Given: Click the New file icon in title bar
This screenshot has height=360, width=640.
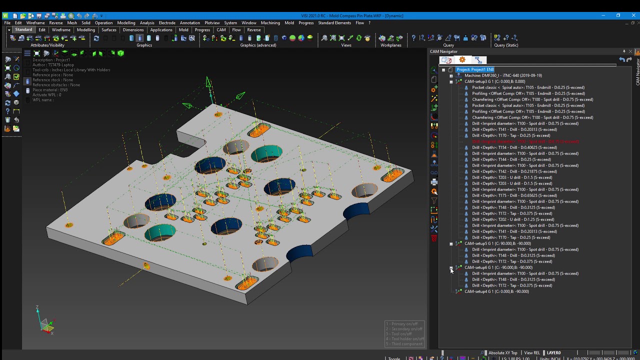Looking at the screenshot, I should coord(15,15).
